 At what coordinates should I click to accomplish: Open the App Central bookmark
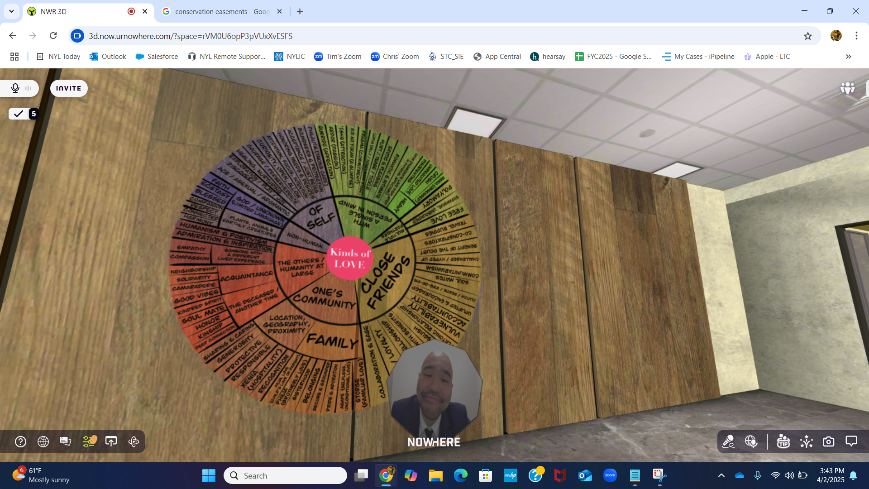497,57
